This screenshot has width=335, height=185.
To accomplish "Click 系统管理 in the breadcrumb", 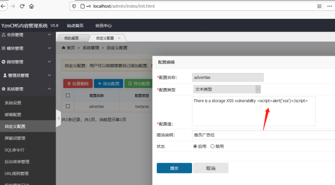I will (91, 47).
